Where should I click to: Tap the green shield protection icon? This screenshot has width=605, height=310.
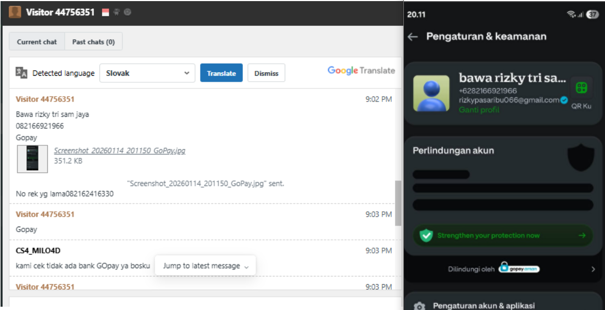click(x=426, y=235)
